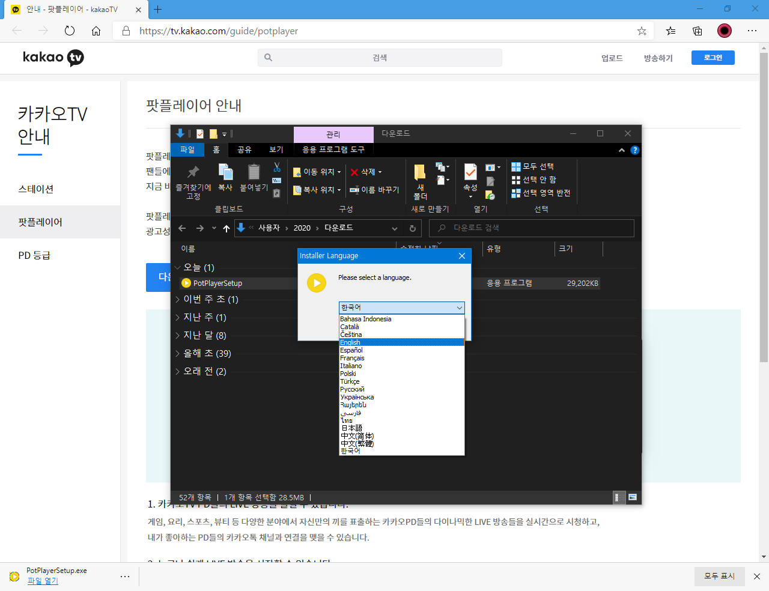Select PotPlayerSetup file row
The width and height of the screenshot is (769, 591).
389,283
